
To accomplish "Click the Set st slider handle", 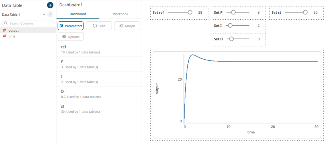I will (x=305, y=13).
